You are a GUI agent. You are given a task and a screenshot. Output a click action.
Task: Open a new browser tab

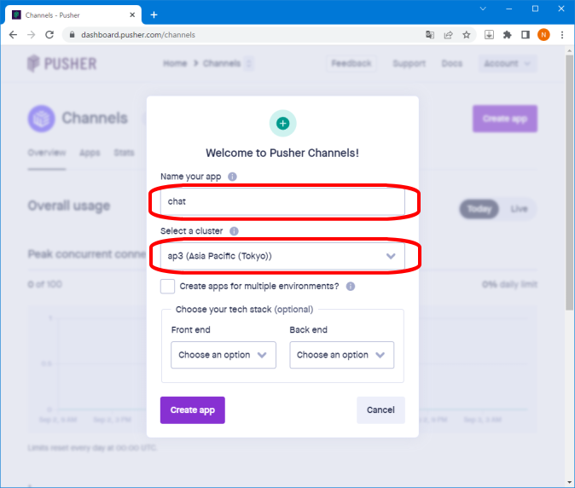click(154, 15)
